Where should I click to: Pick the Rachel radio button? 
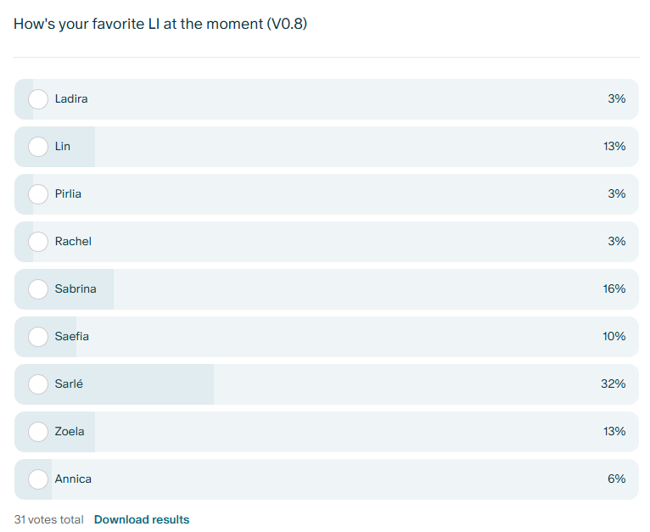coord(38,242)
